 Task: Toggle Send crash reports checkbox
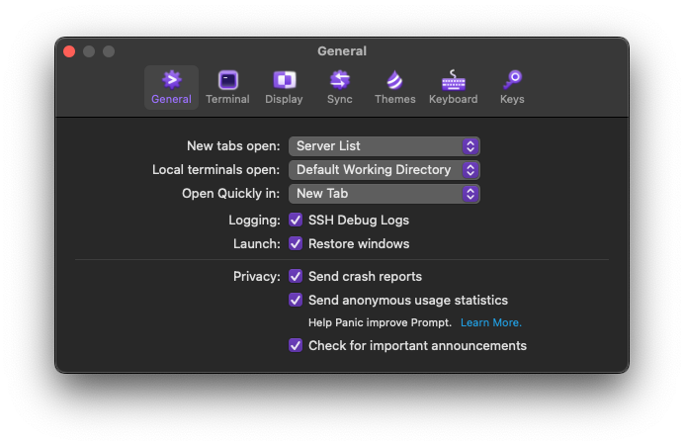pos(296,276)
